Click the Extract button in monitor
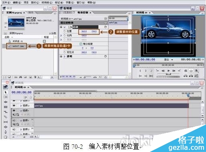Viewport: 206px width, 152px height. [x=191, y=76]
